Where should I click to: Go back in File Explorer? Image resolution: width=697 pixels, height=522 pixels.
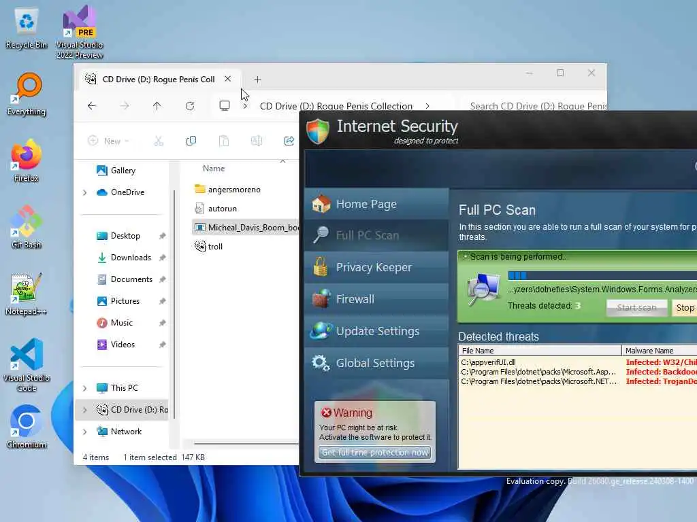click(x=92, y=105)
